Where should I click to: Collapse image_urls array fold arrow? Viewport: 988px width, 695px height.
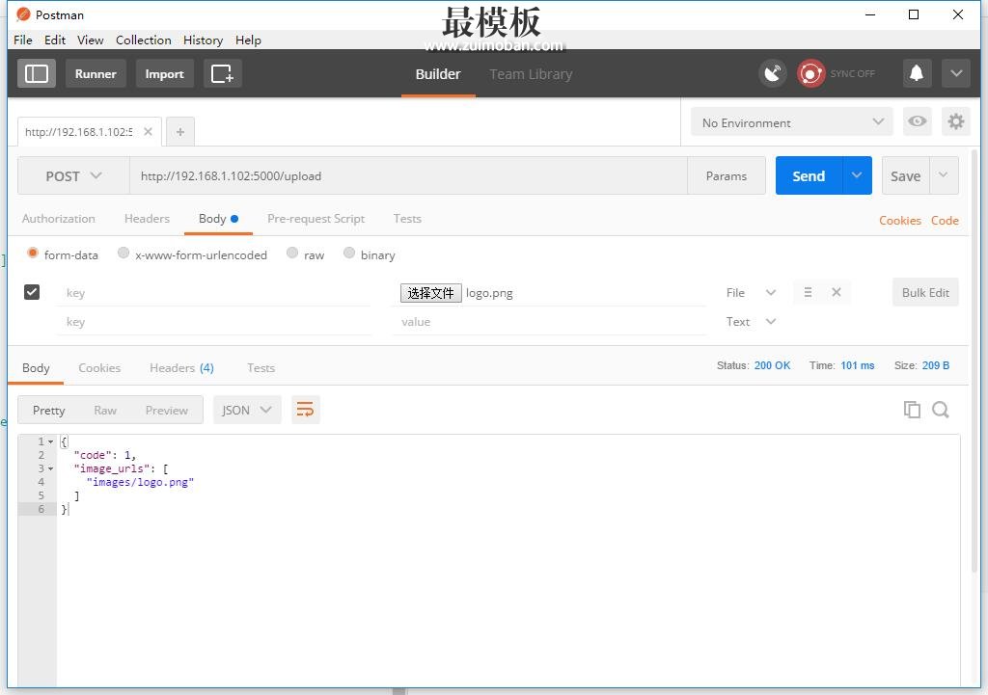point(50,469)
